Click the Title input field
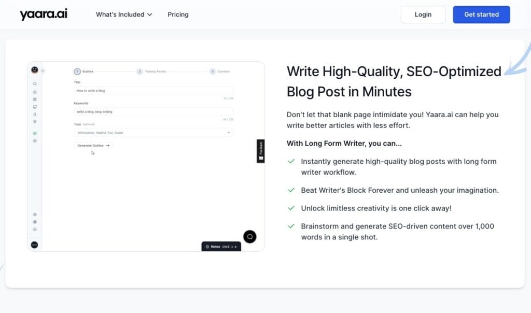The height and width of the screenshot is (313, 531). [153, 91]
